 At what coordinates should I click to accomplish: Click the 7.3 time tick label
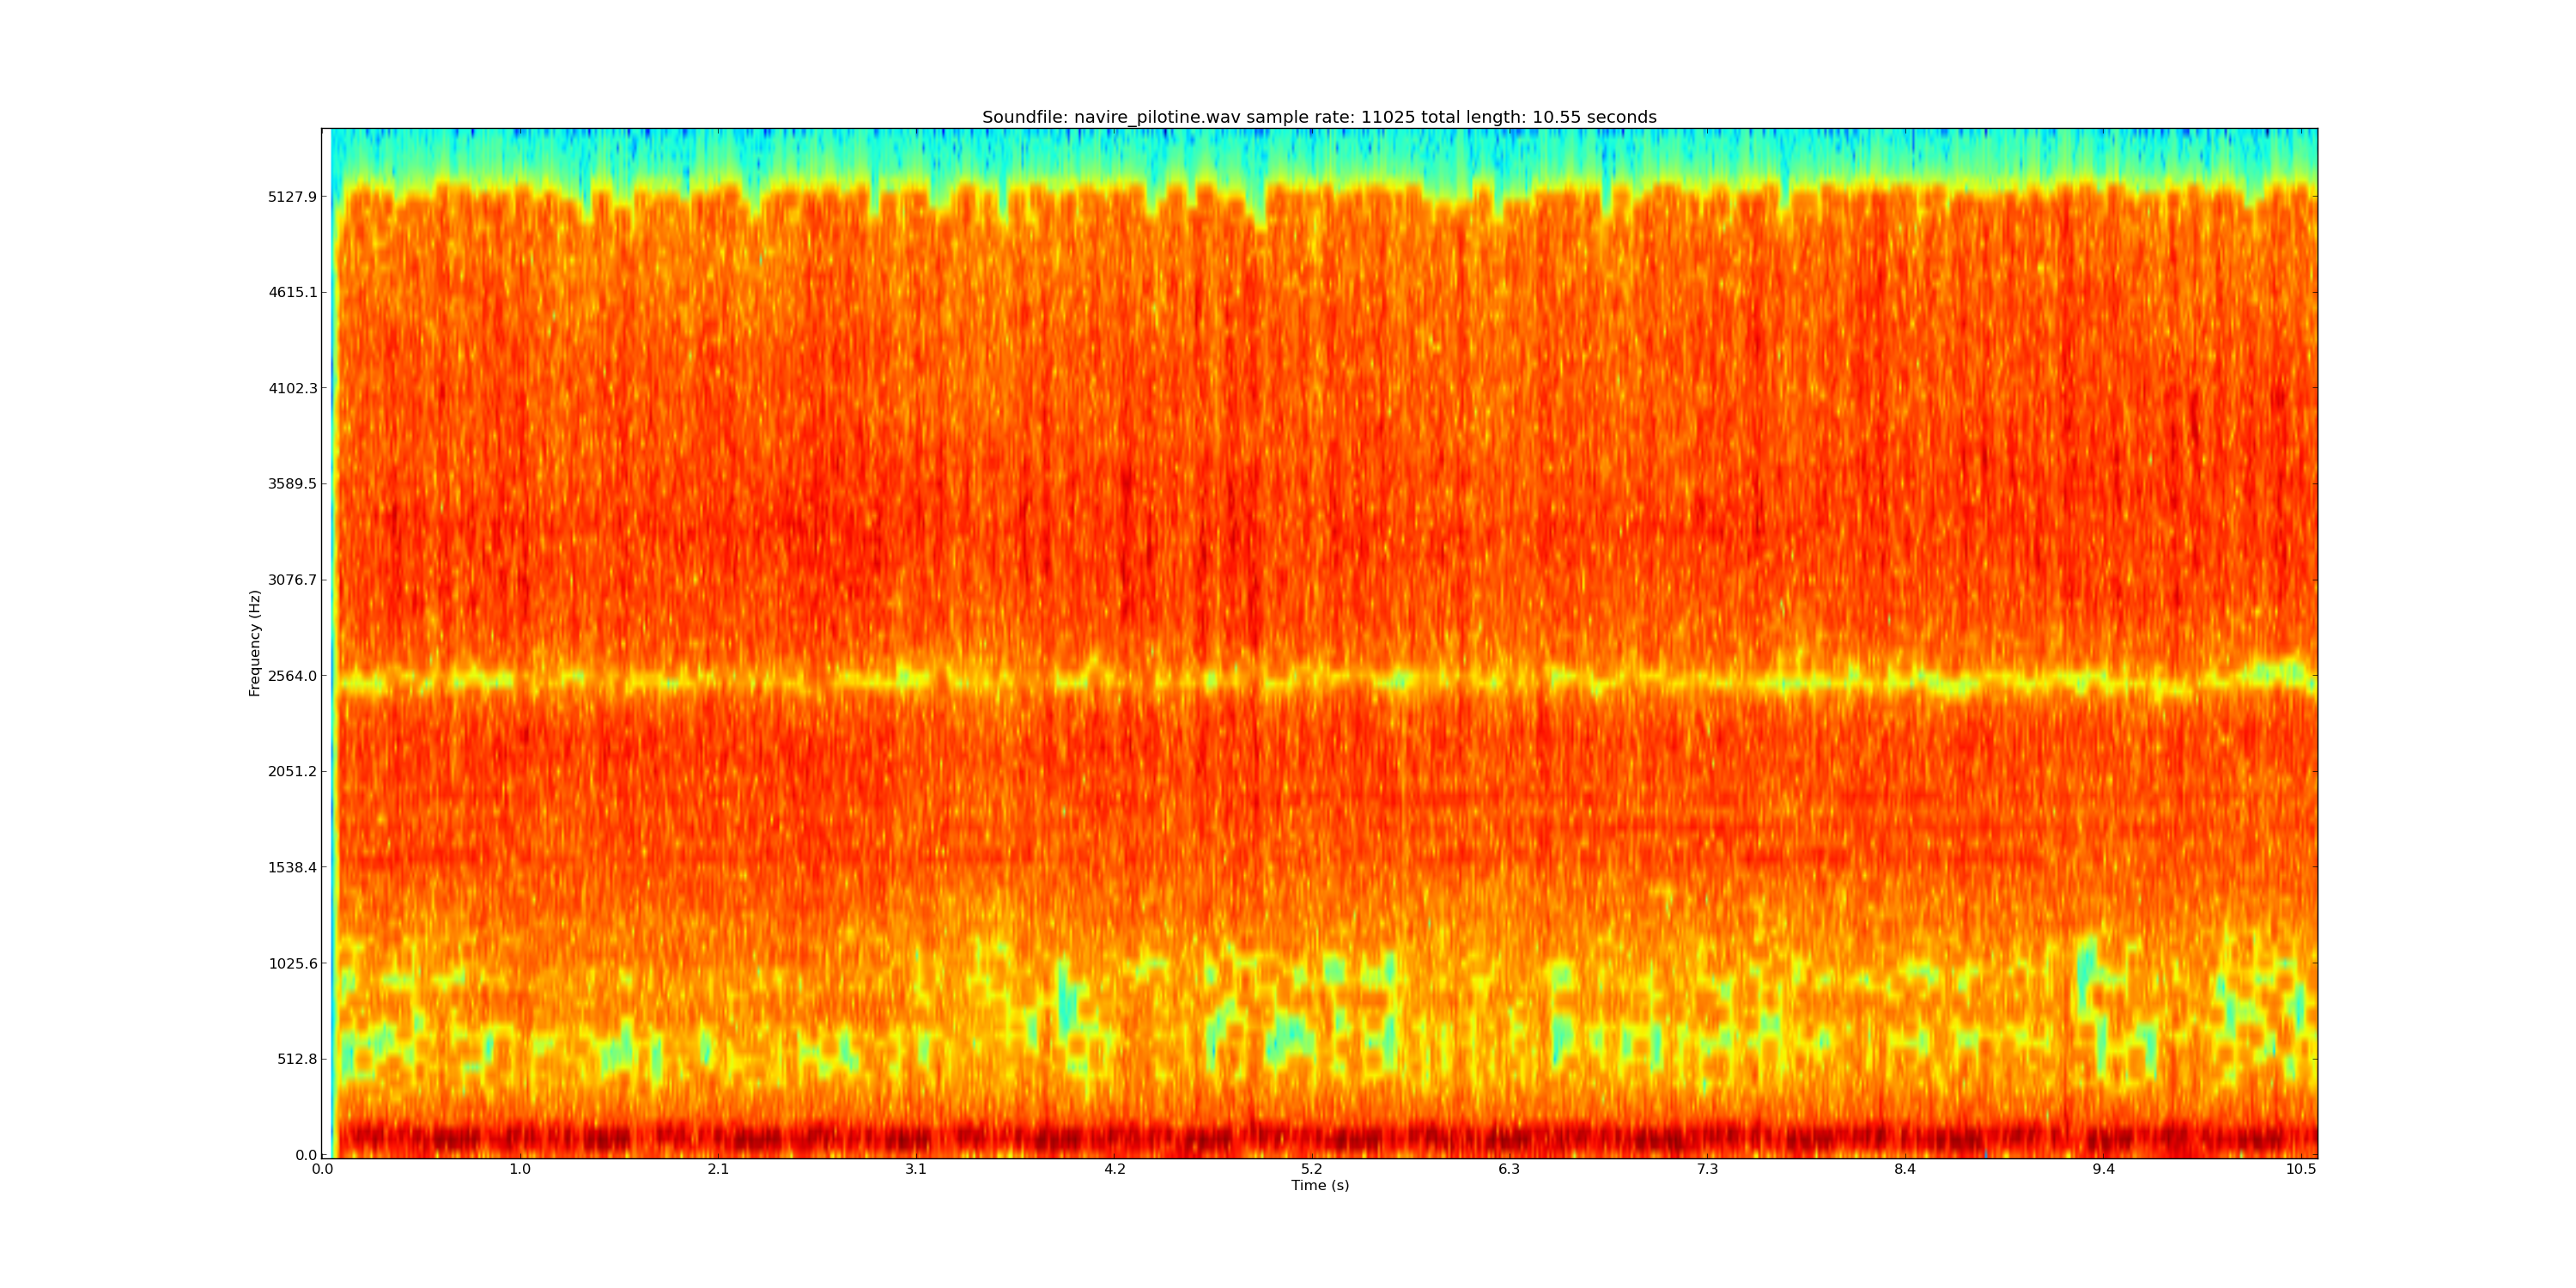pyautogui.click(x=1707, y=1169)
